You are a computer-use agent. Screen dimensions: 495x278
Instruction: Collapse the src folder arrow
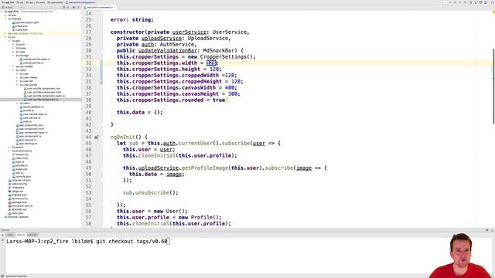tap(5, 37)
